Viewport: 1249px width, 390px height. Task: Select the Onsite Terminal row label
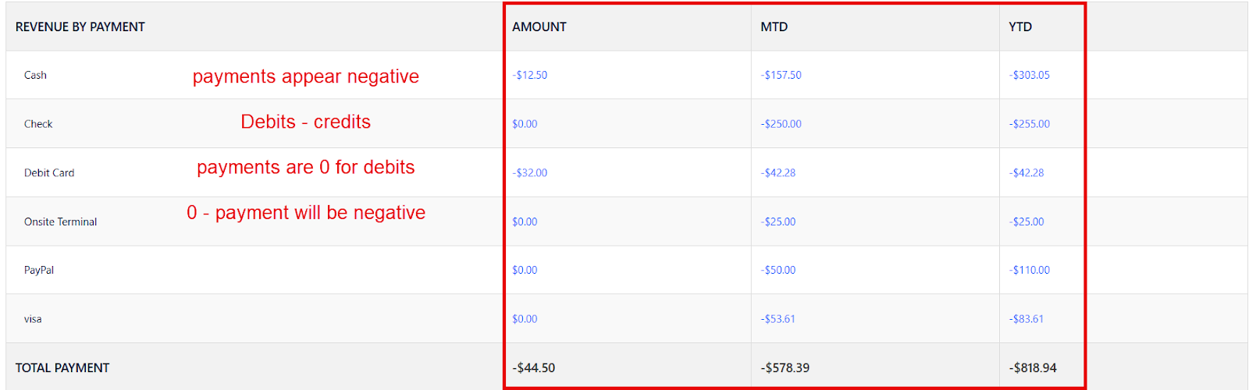tap(60, 222)
